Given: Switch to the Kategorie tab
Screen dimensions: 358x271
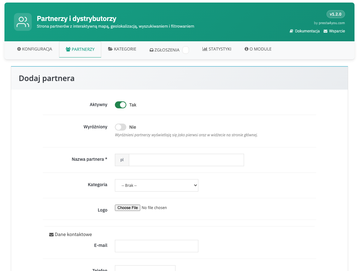Looking at the screenshot, I should pos(122,49).
